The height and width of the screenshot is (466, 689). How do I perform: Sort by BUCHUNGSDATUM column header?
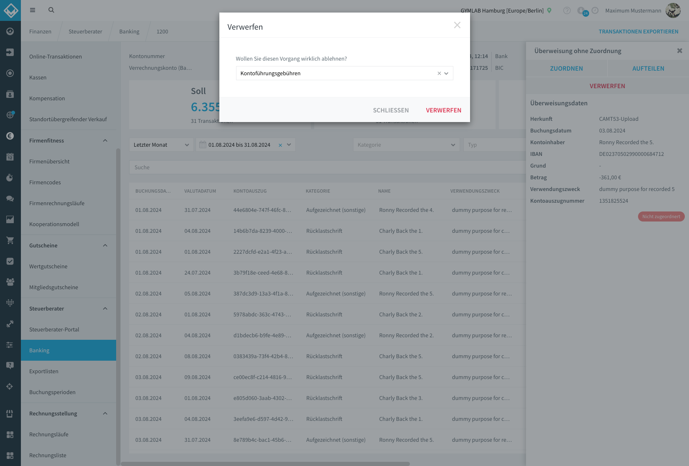click(x=153, y=191)
